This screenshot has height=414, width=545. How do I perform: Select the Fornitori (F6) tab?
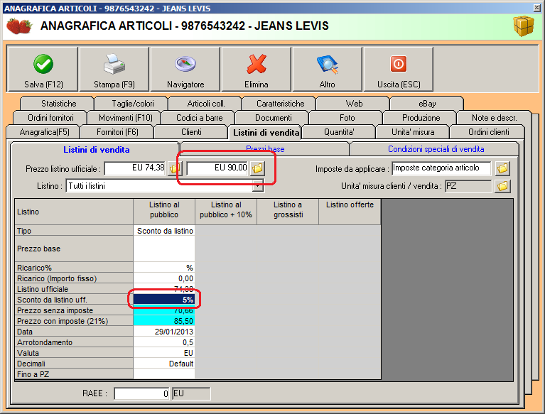[117, 132]
